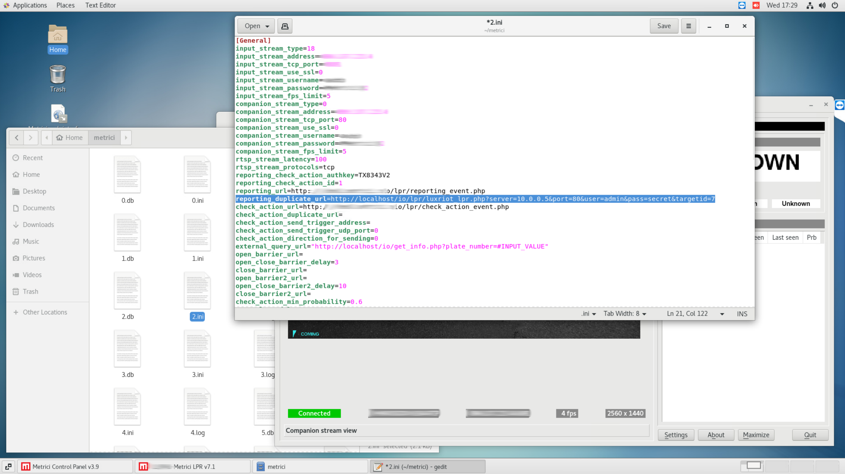Viewport: 845px width, 474px height.
Task: Click the Last seen column header
Action: tap(785, 237)
